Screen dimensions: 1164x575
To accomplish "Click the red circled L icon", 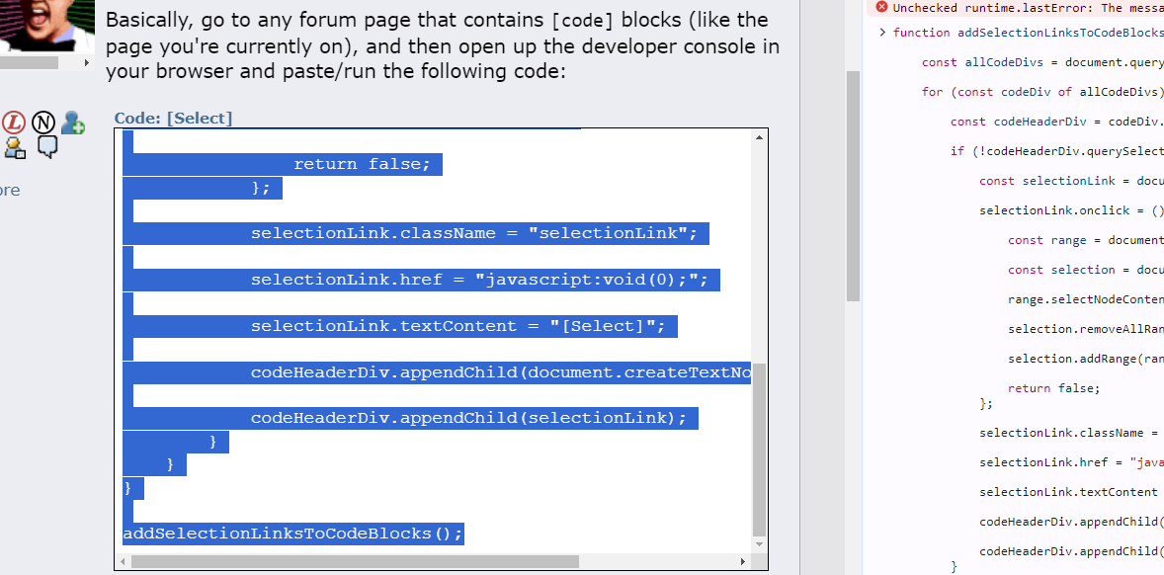I will pyautogui.click(x=14, y=123).
